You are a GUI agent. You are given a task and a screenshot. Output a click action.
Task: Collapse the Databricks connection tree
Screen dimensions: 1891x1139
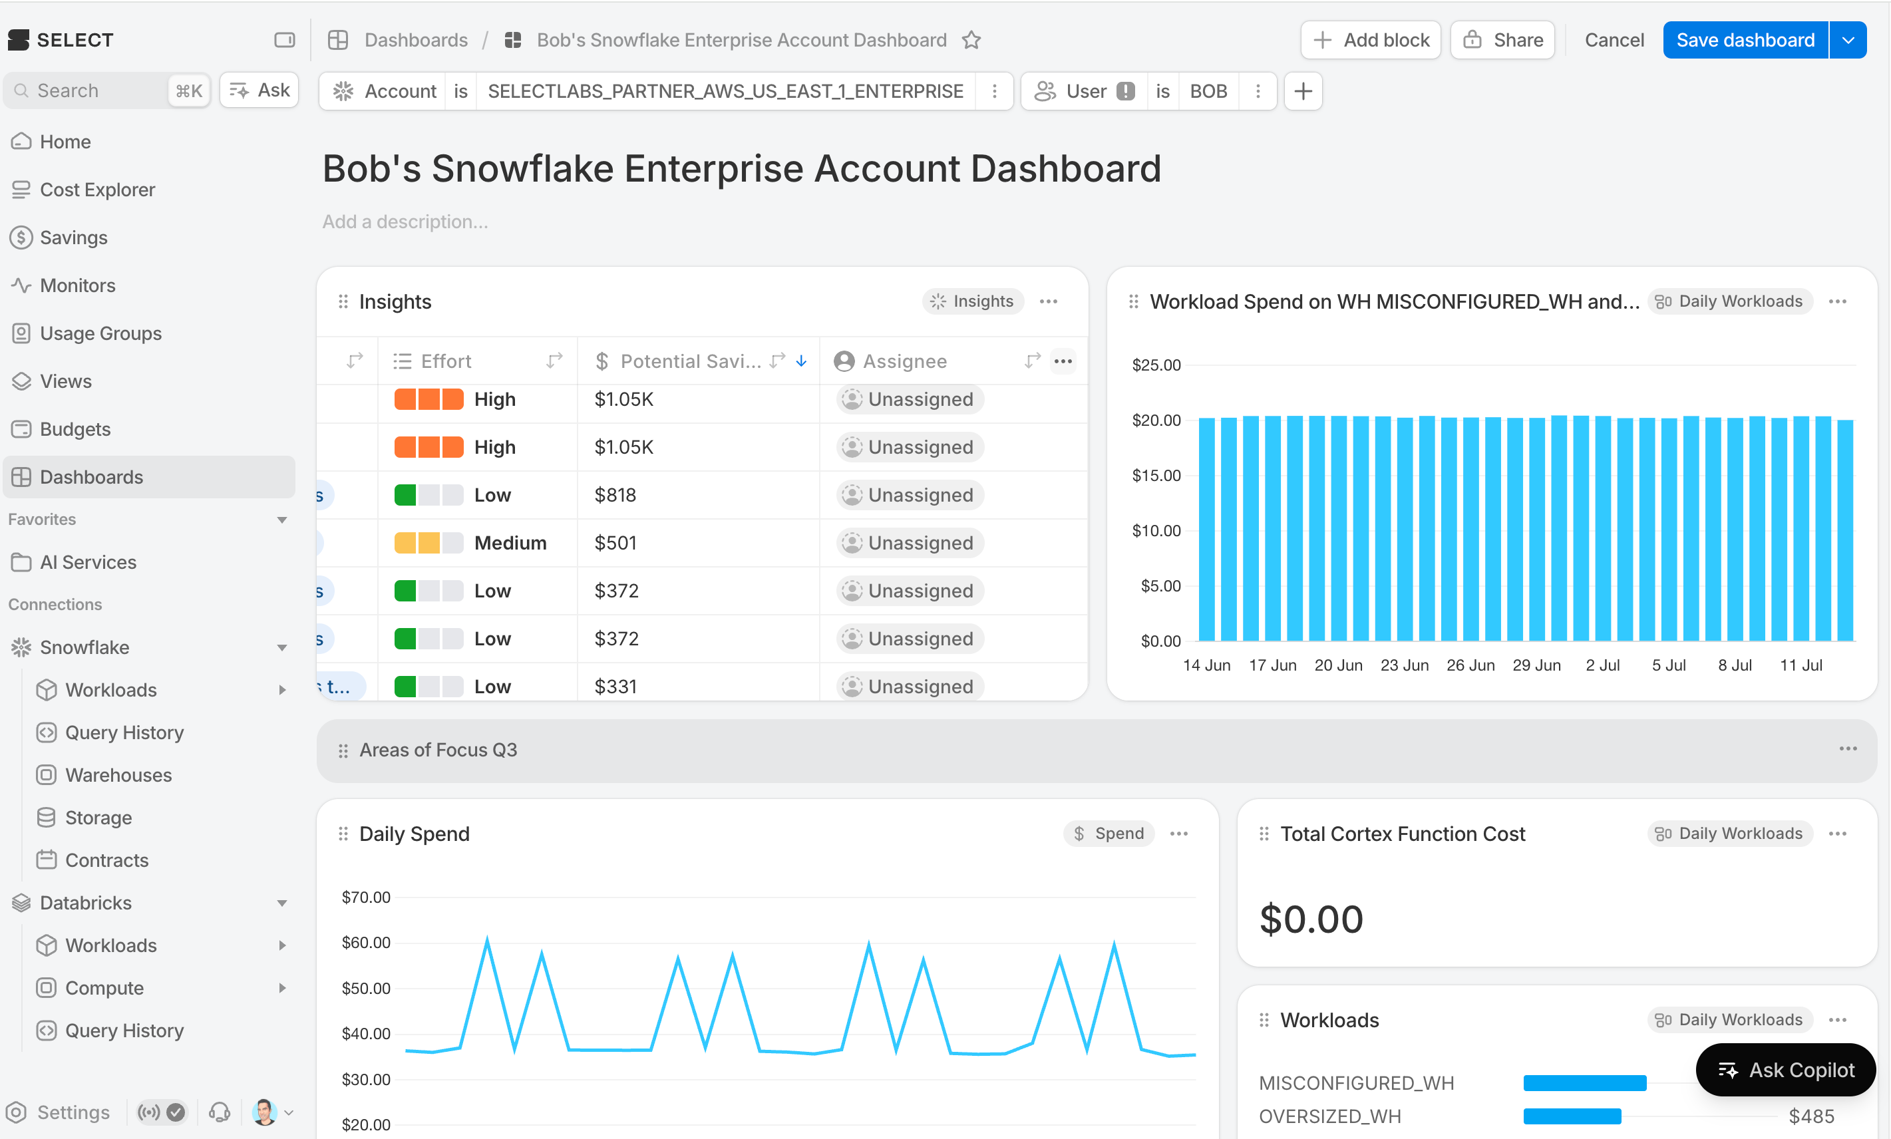pos(281,903)
